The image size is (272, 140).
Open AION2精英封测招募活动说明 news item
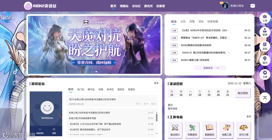(x=196, y=45)
